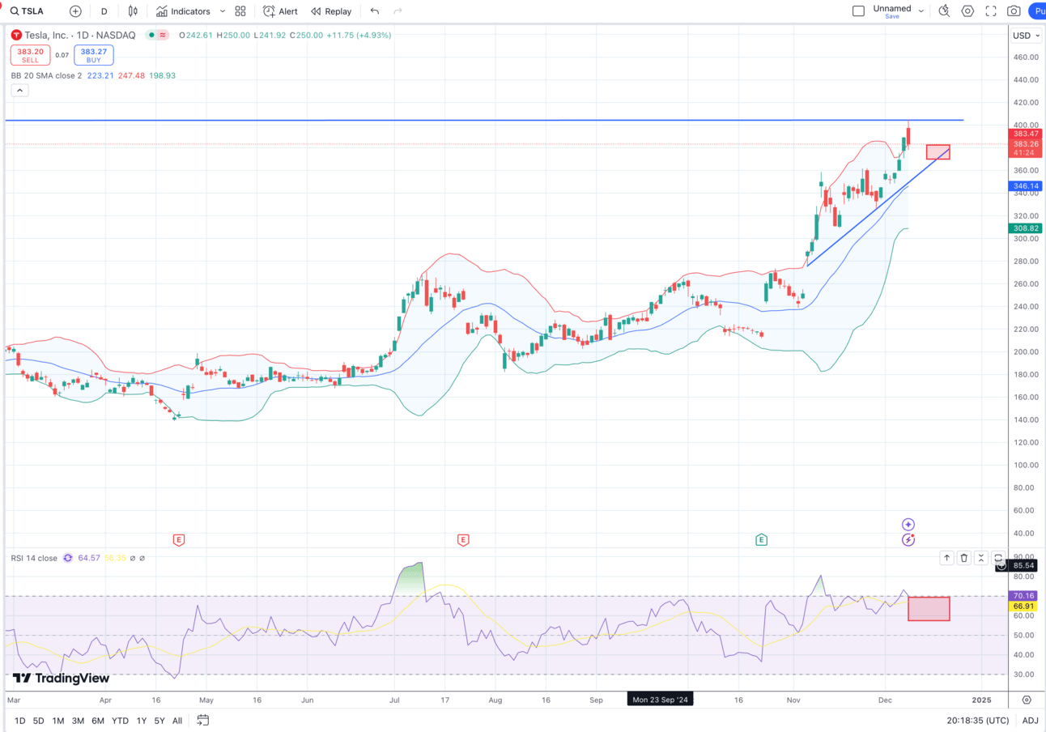This screenshot has width=1046, height=732.
Task: Click the RSI refresh icon beside legend
Action: pos(68,558)
